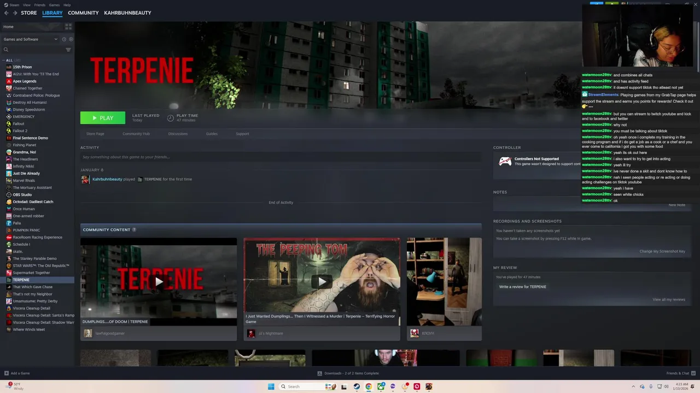
Task: View all my reviews
Action: (669, 299)
